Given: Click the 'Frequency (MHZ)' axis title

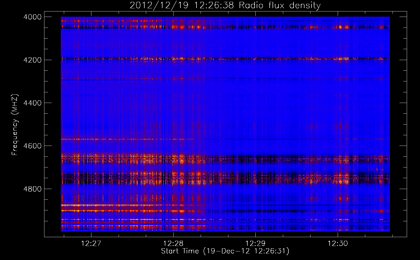Looking at the screenshot, I should [15, 125].
